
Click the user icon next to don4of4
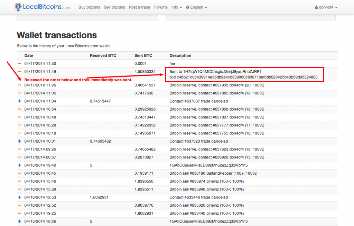(316, 7)
